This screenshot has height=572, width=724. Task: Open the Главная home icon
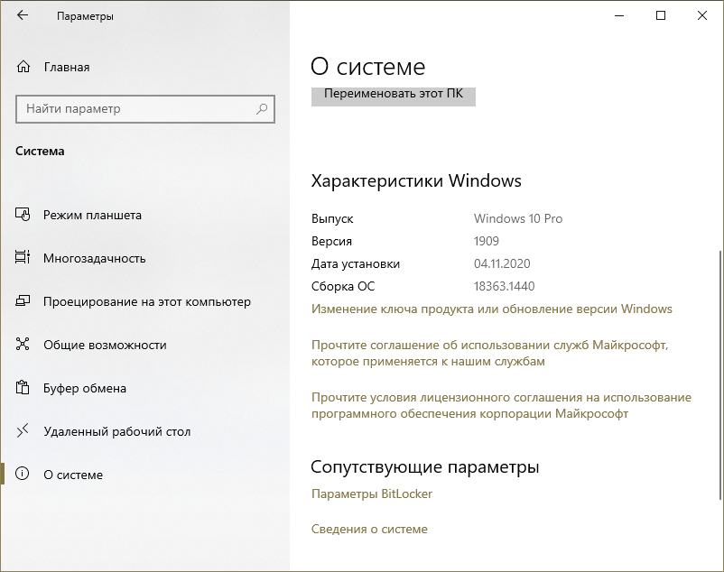point(23,67)
